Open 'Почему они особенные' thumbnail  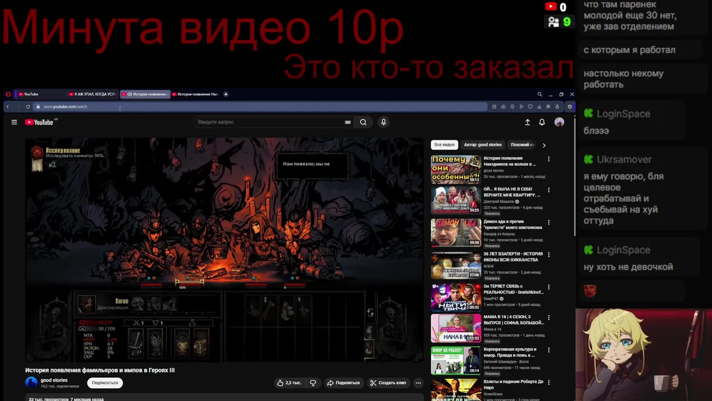pos(456,169)
